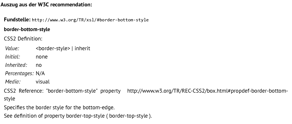Click the 'no' inherited value
Viewport: 292px width, 124px height.
coord(39,65)
